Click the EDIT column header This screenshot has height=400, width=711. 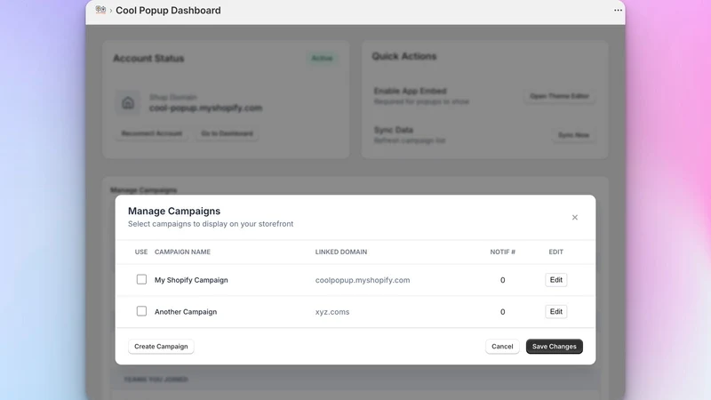coord(556,252)
